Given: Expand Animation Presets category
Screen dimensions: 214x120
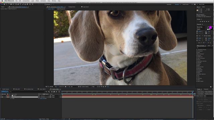Looking at the screenshot, I should (x=197, y=50).
